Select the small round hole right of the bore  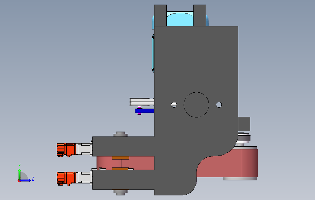219,105
